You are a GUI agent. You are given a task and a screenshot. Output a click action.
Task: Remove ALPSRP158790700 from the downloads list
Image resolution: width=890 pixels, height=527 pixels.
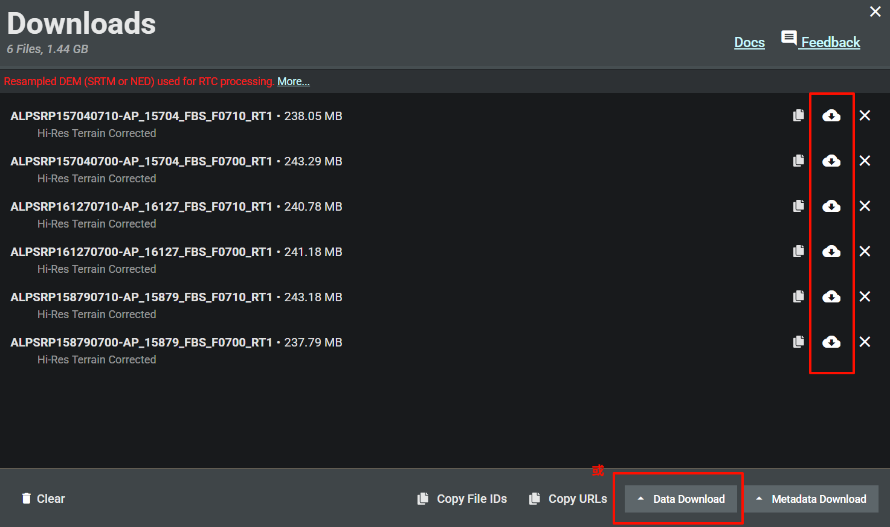pyautogui.click(x=865, y=342)
